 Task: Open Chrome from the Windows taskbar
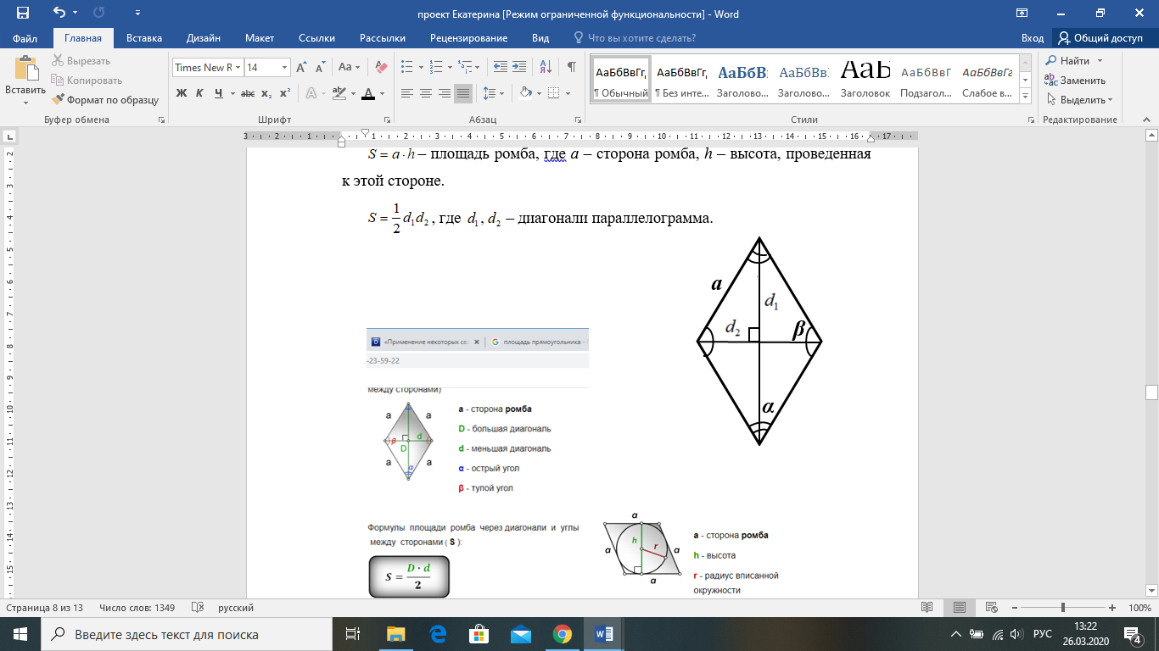point(562,634)
